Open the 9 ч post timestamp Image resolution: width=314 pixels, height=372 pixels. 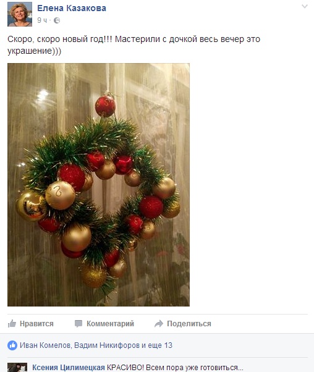point(42,20)
